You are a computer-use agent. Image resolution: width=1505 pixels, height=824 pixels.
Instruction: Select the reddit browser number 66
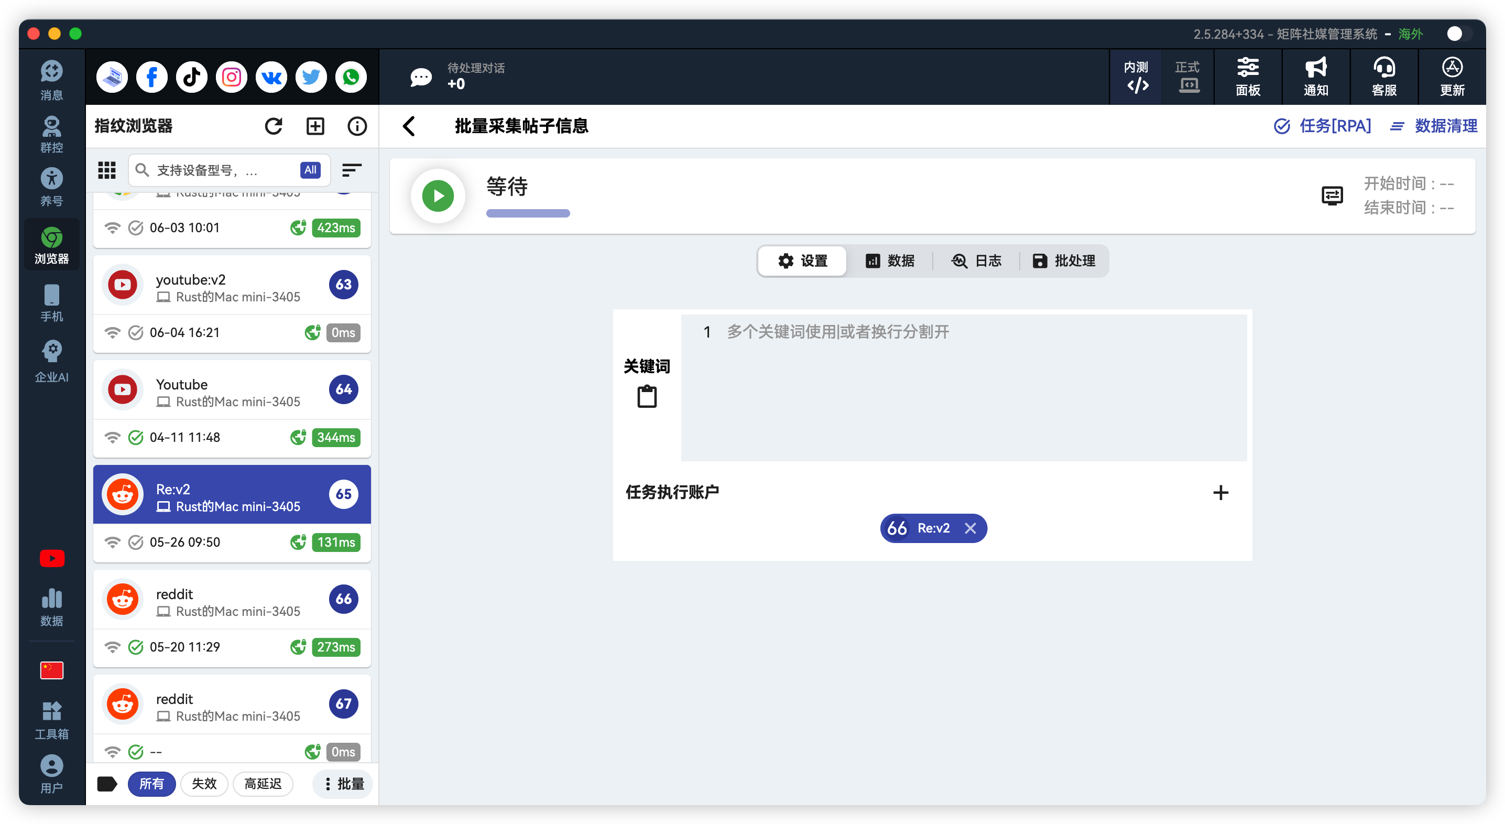(x=232, y=619)
